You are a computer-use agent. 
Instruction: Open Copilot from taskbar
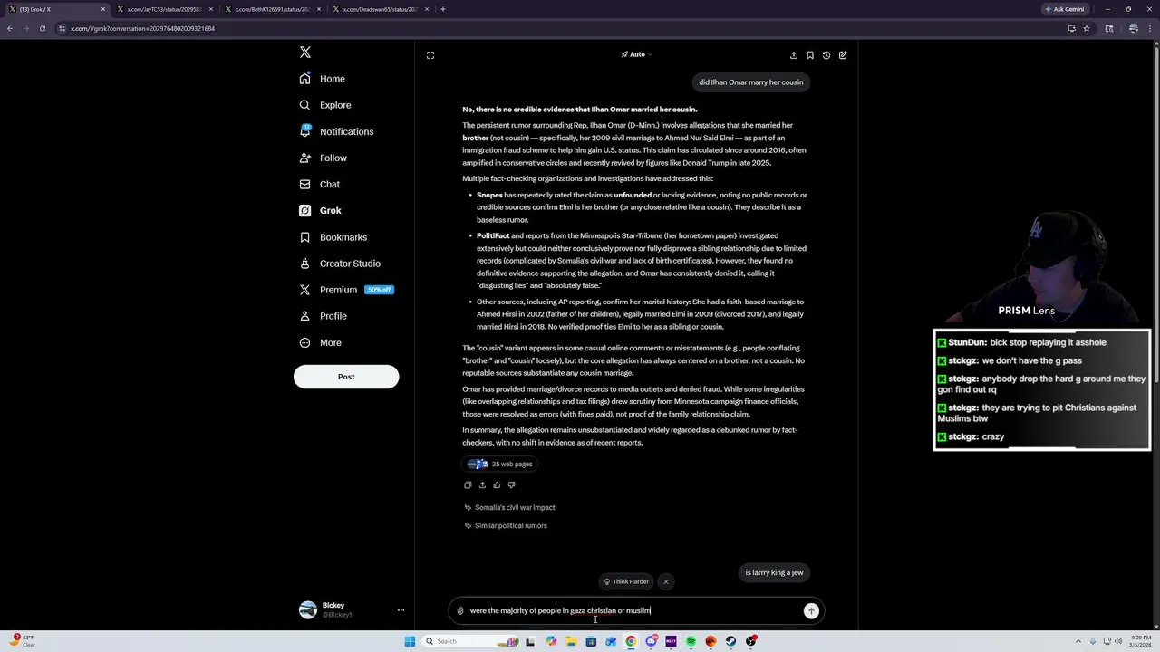click(x=551, y=641)
